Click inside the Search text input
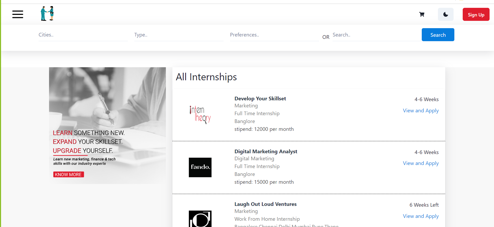The image size is (494, 227). click(376, 35)
